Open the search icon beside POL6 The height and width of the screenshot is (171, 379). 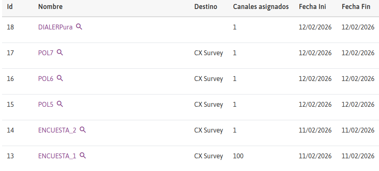pos(60,78)
